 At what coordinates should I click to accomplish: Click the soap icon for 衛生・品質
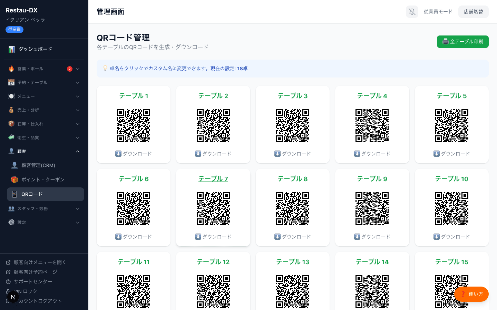coord(11,137)
